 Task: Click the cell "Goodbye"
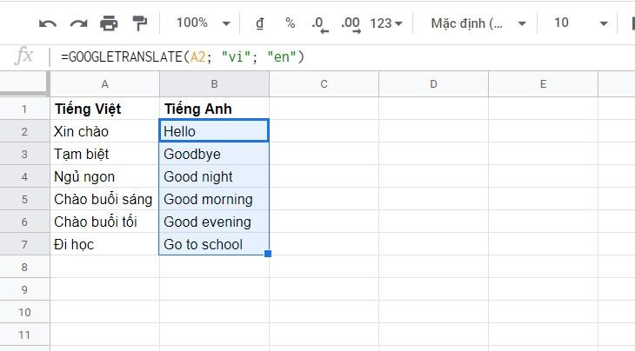pos(214,154)
